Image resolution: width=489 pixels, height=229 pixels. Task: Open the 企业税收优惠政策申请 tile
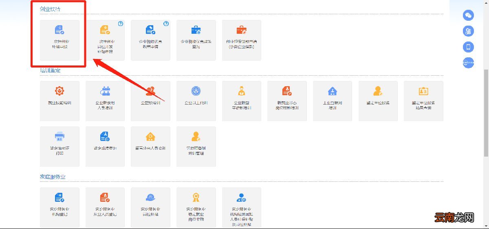pyautogui.click(x=150, y=40)
